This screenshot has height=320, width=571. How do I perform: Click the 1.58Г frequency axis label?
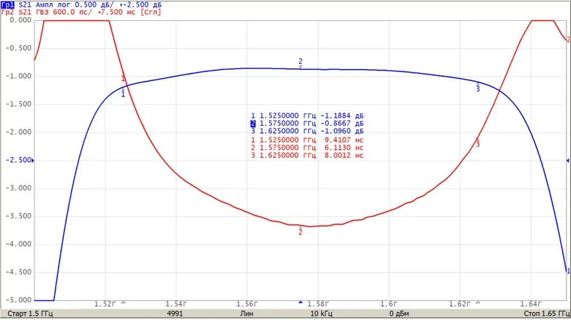318,304
